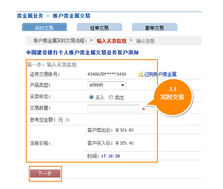The image size is (223, 189).
Task: Select the 卖出 radio button
Action: 111,97
